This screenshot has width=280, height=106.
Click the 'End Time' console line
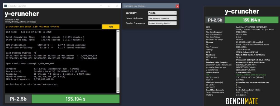pos(28,32)
